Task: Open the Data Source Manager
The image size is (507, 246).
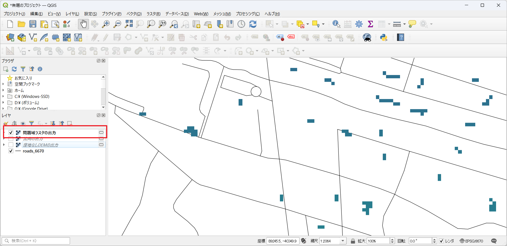Action: coord(10,37)
